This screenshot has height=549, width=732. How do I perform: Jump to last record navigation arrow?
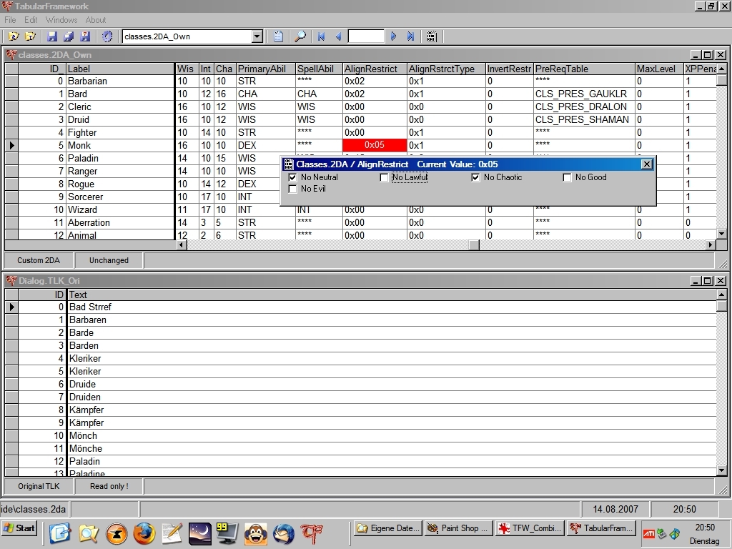[x=411, y=36]
